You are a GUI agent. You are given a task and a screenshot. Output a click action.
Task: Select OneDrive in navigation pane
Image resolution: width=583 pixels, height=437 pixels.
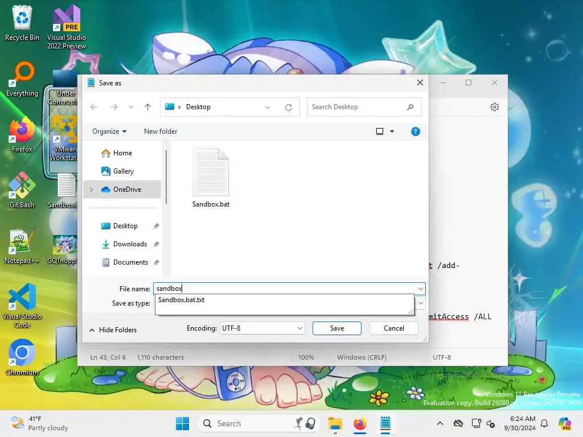tap(122, 189)
